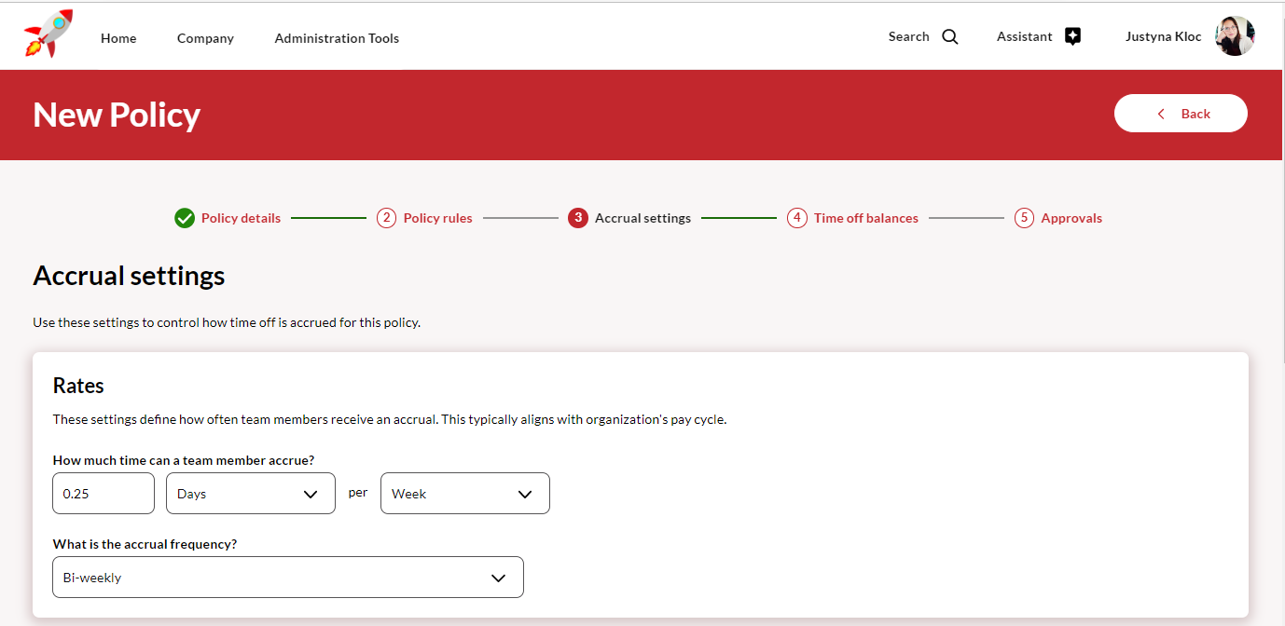Open the Company menu
1285x626 pixels.
point(205,38)
